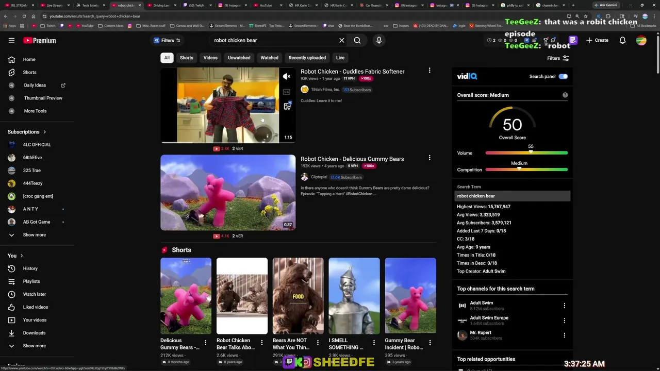660x371 pixels.
Task: Click the Competition score bar
Action: click(x=526, y=170)
